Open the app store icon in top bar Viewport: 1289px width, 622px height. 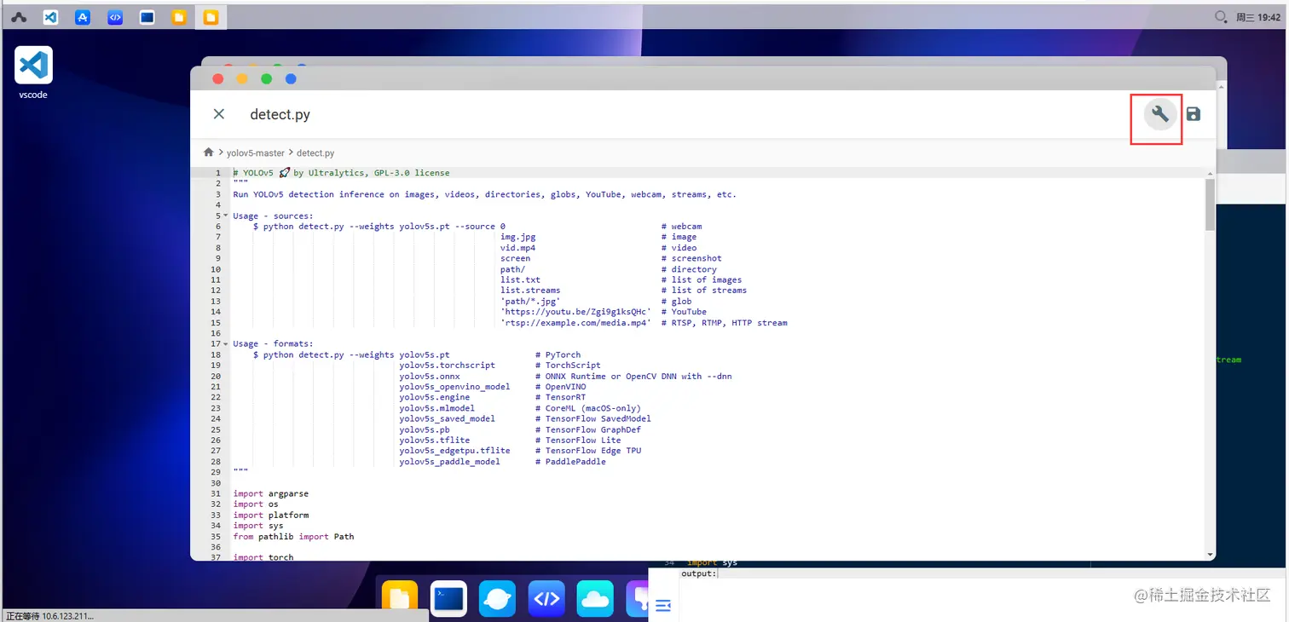[83, 17]
